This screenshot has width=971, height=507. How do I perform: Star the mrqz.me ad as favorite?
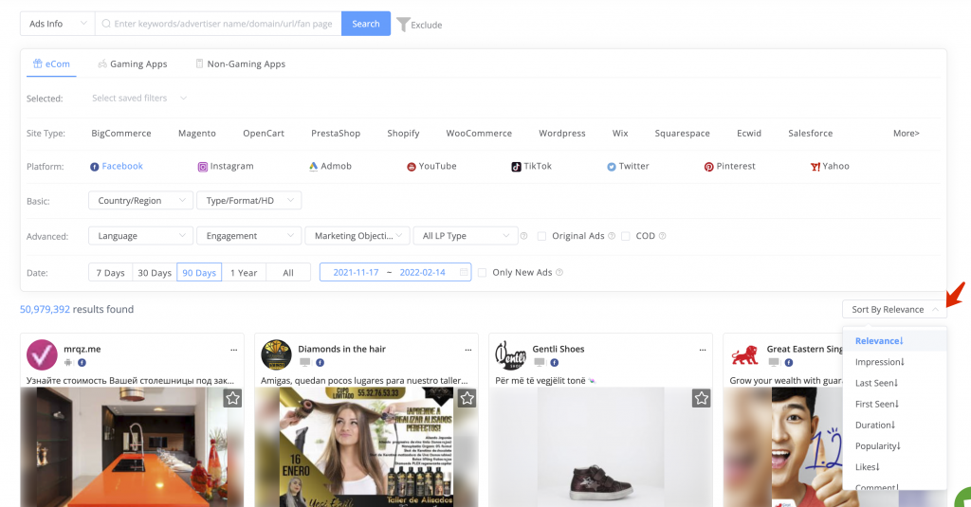pyautogui.click(x=233, y=398)
